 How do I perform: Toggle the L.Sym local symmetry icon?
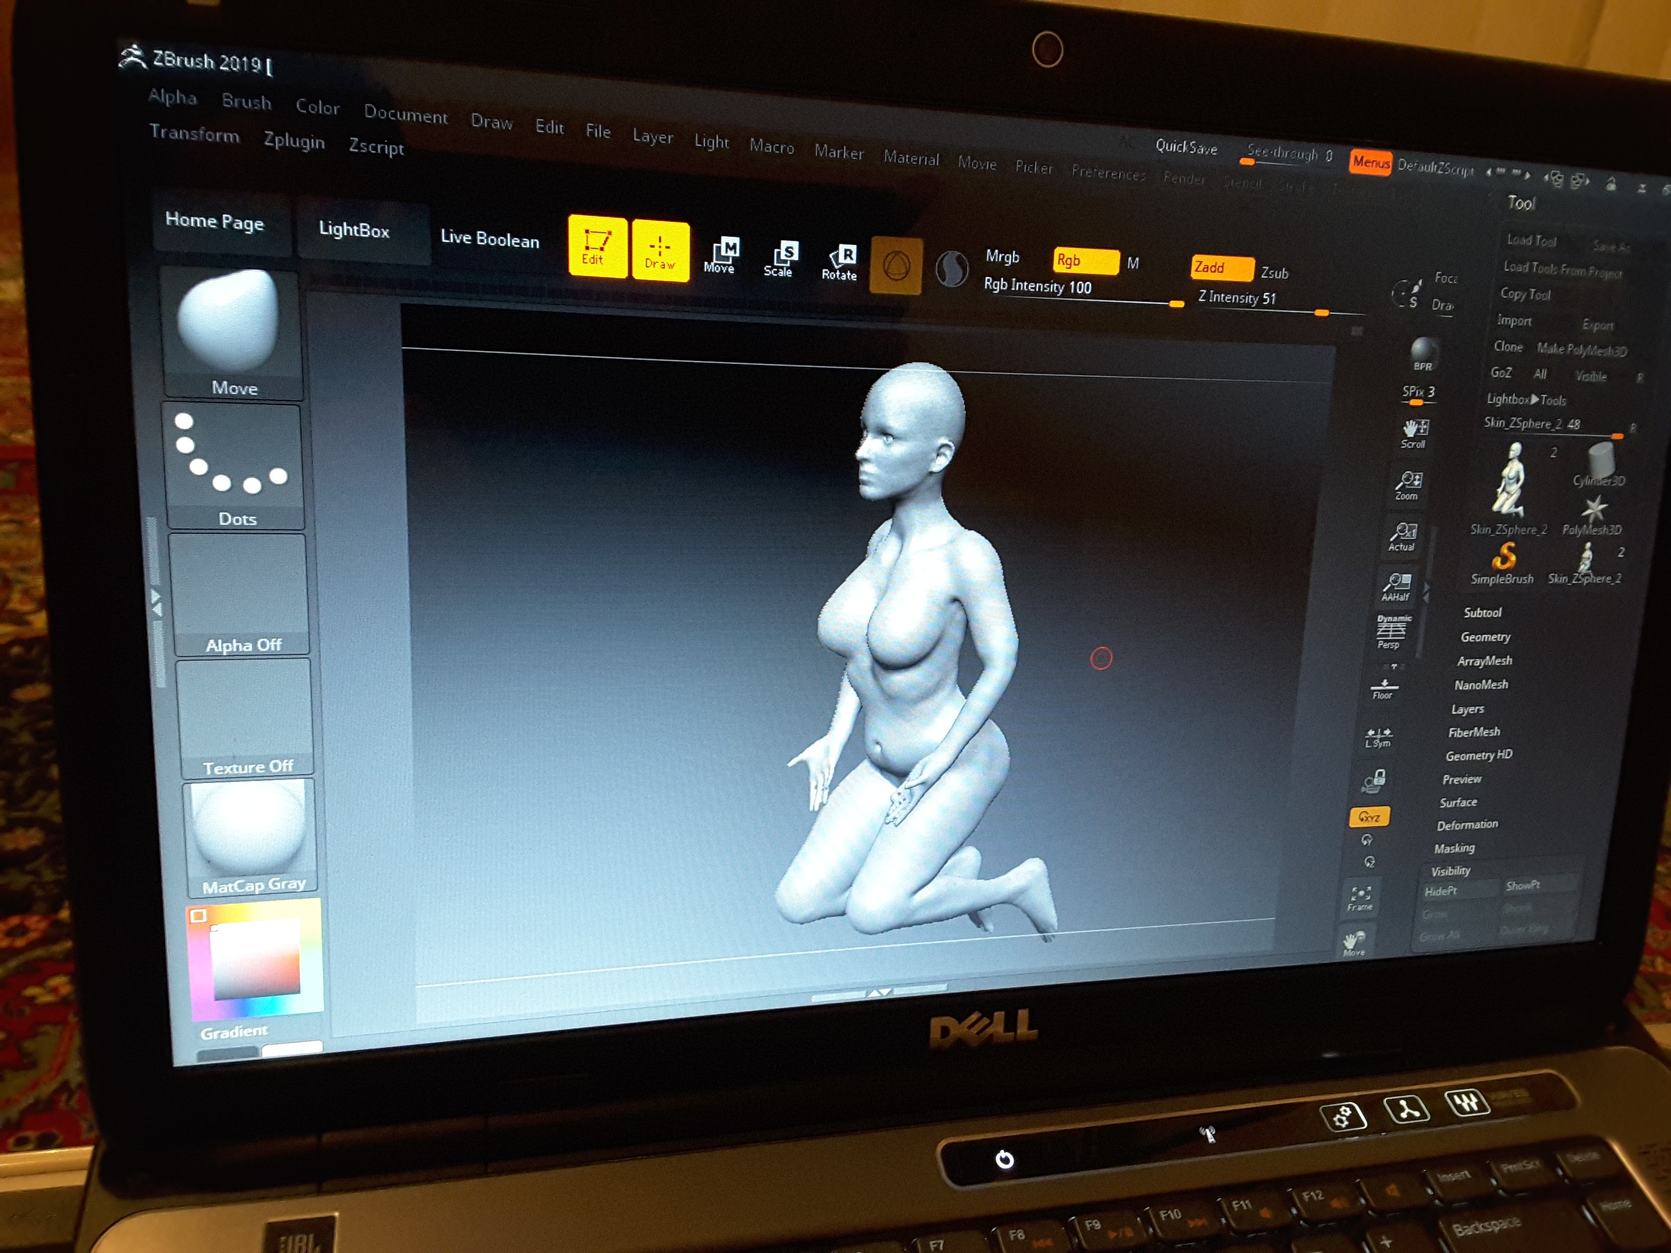point(1378,738)
